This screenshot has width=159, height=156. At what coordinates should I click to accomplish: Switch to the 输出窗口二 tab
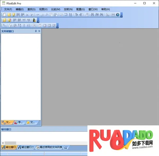26,147
